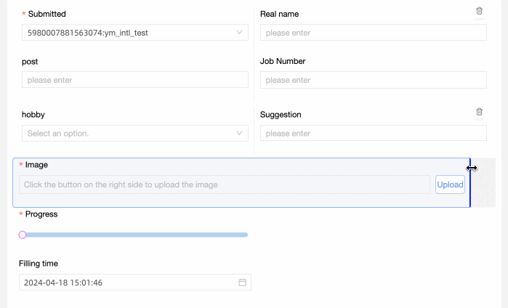The width and height of the screenshot is (508, 308).
Task: Click the 2024-04-18 15:01:46 date text
Action: pyautogui.click(x=63, y=283)
